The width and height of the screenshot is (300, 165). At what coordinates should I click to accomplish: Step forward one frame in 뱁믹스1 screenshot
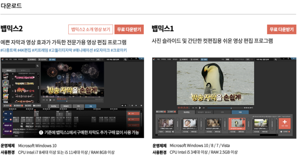[204, 108]
